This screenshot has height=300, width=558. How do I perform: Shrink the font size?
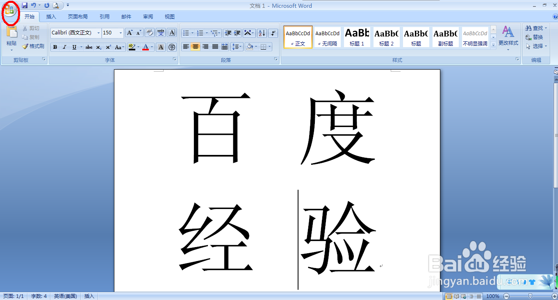139,33
